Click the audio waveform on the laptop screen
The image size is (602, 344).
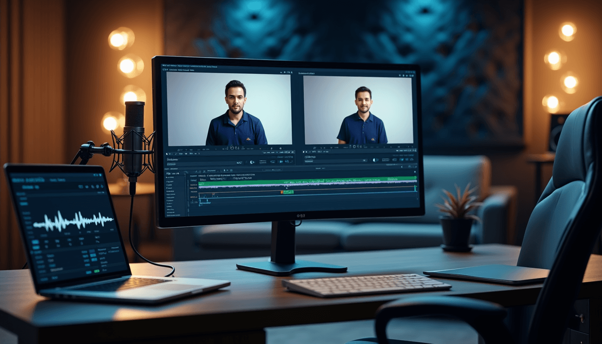point(73,221)
